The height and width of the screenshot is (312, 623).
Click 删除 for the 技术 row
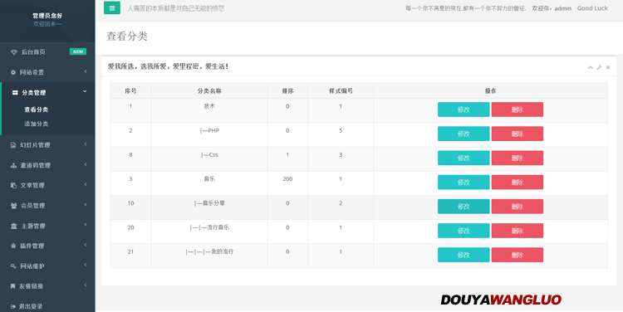point(518,110)
